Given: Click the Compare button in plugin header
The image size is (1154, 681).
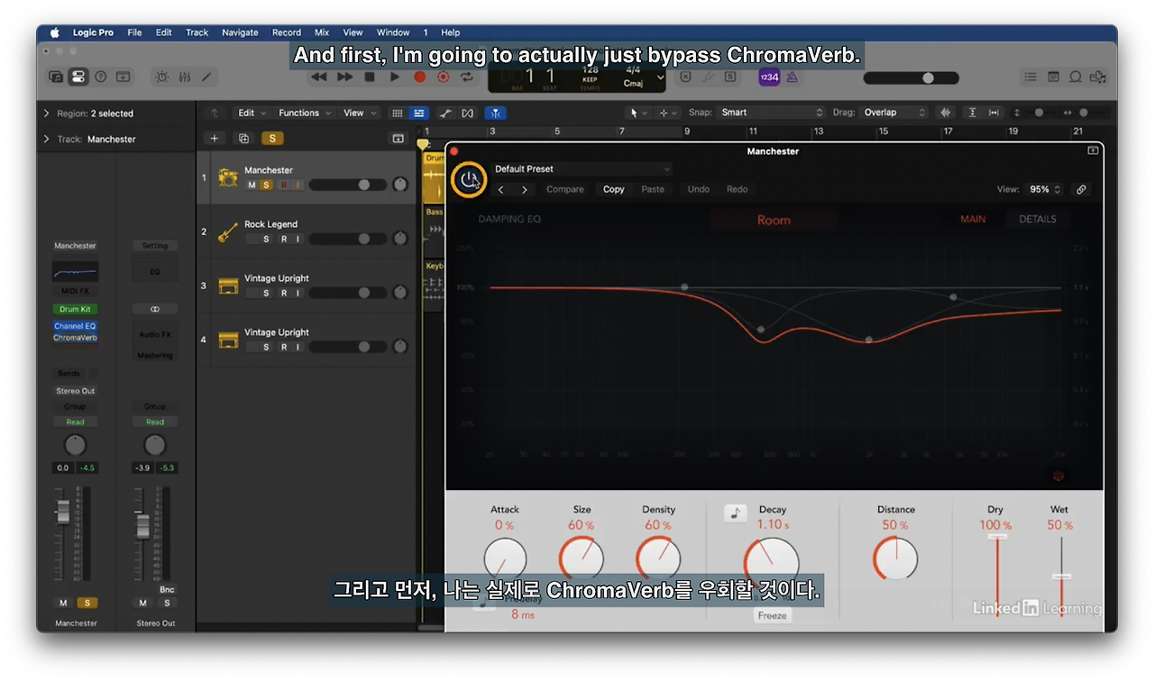Looking at the screenshot, I should 565,189.
